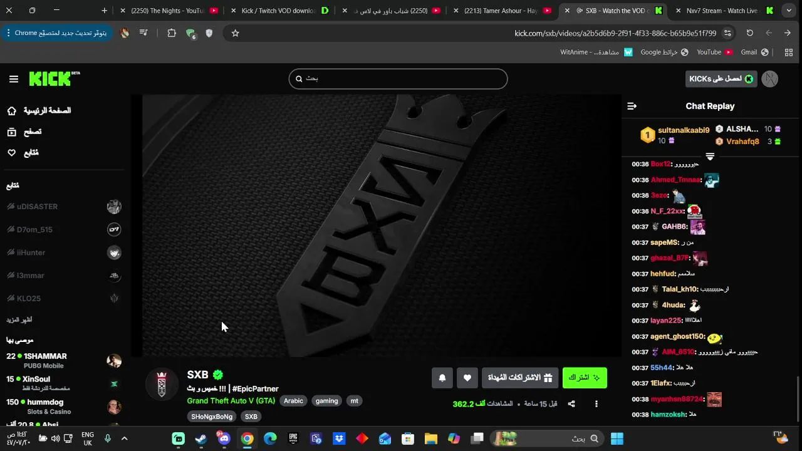Click the VOD video player

click(x=376, y=226)
